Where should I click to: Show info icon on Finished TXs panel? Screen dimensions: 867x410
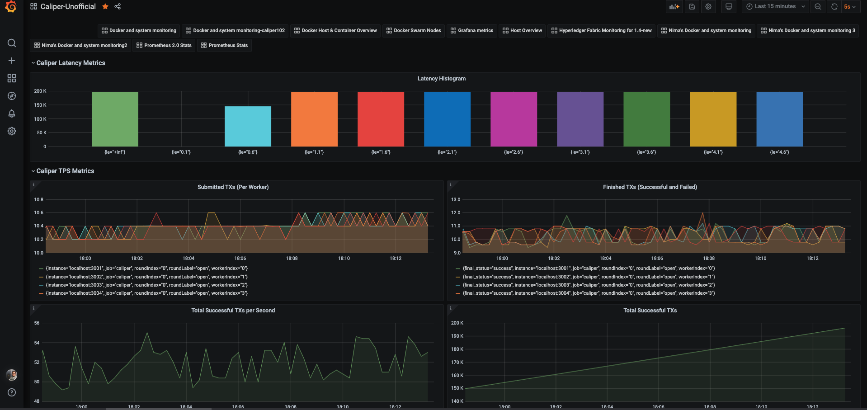tap(450, 184)
